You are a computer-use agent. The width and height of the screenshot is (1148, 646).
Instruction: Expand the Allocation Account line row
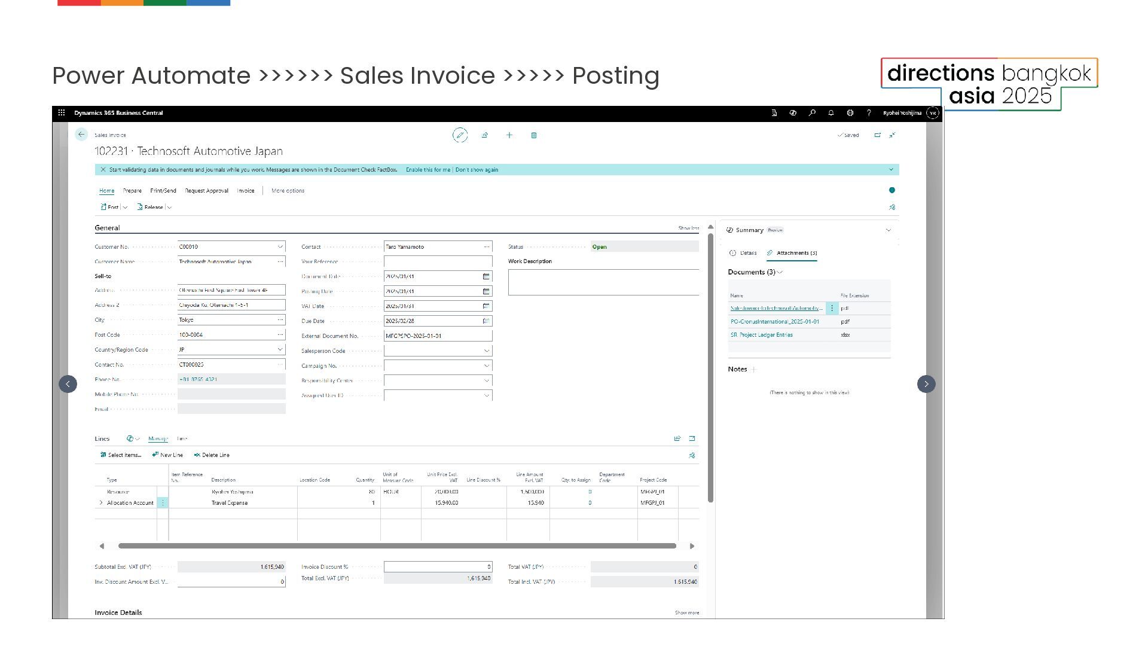pyautogui.click(x=100, y=503)
